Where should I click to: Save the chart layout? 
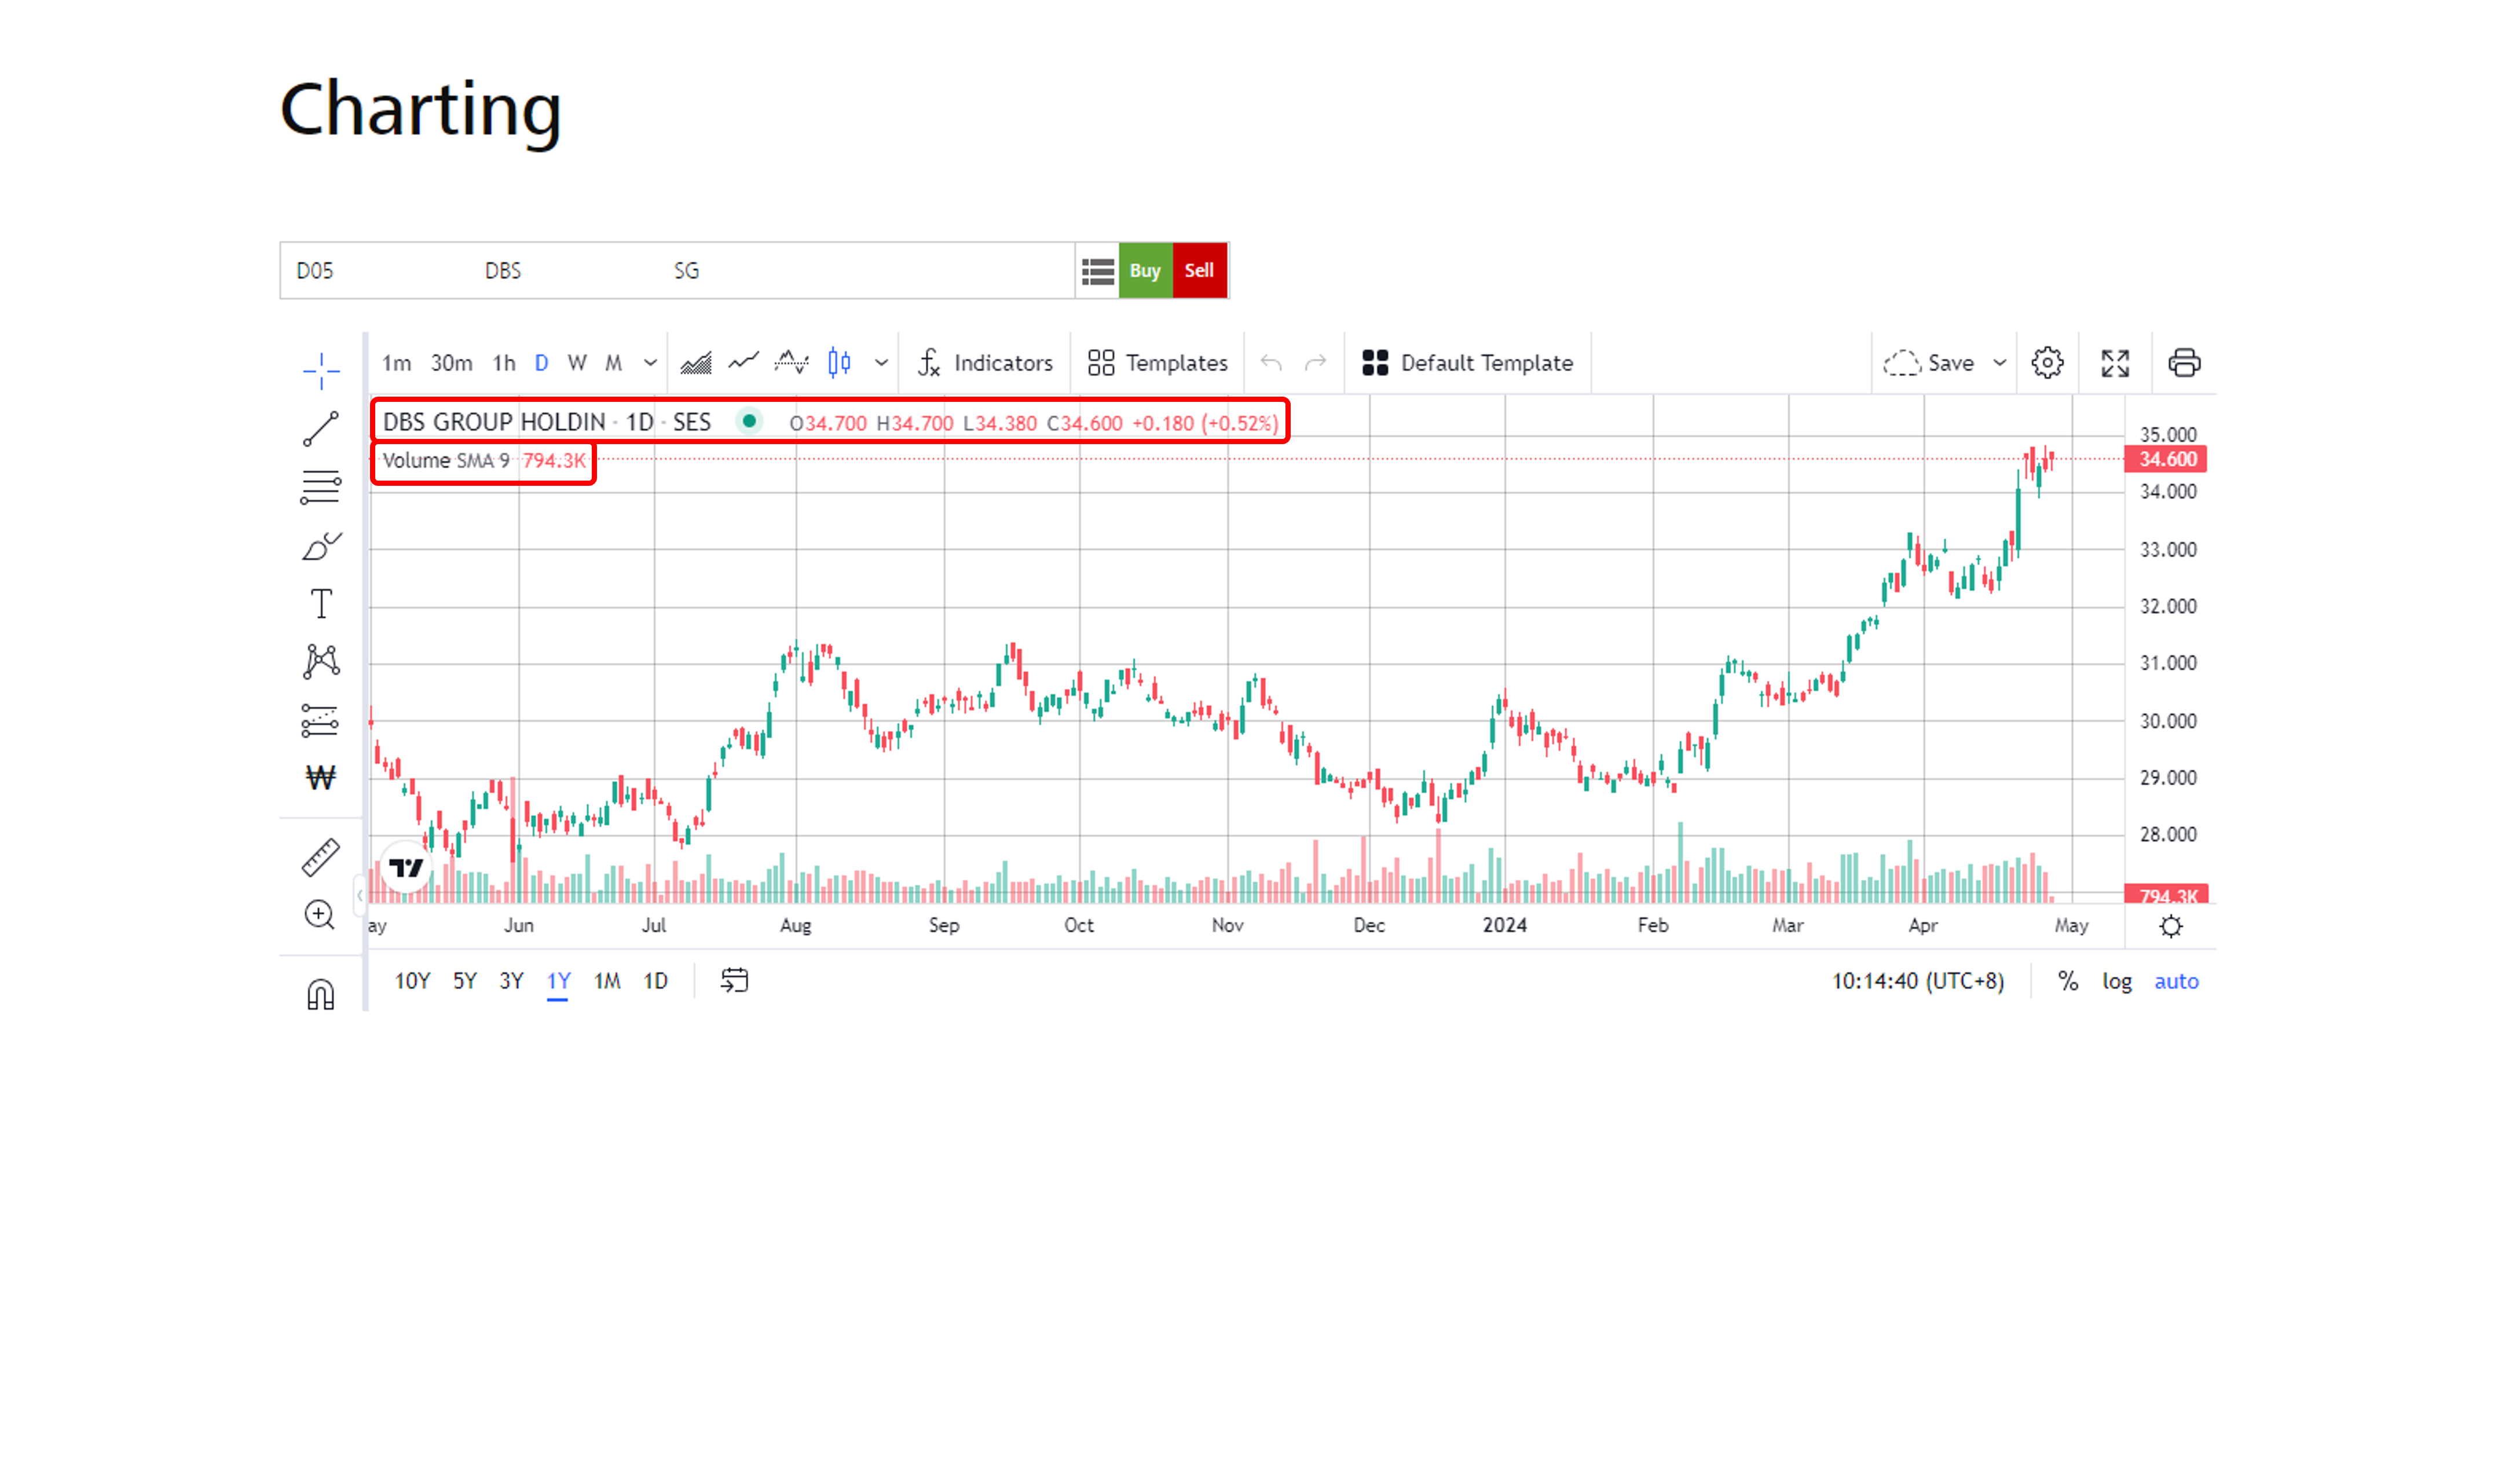click(x=1929, y=363)
